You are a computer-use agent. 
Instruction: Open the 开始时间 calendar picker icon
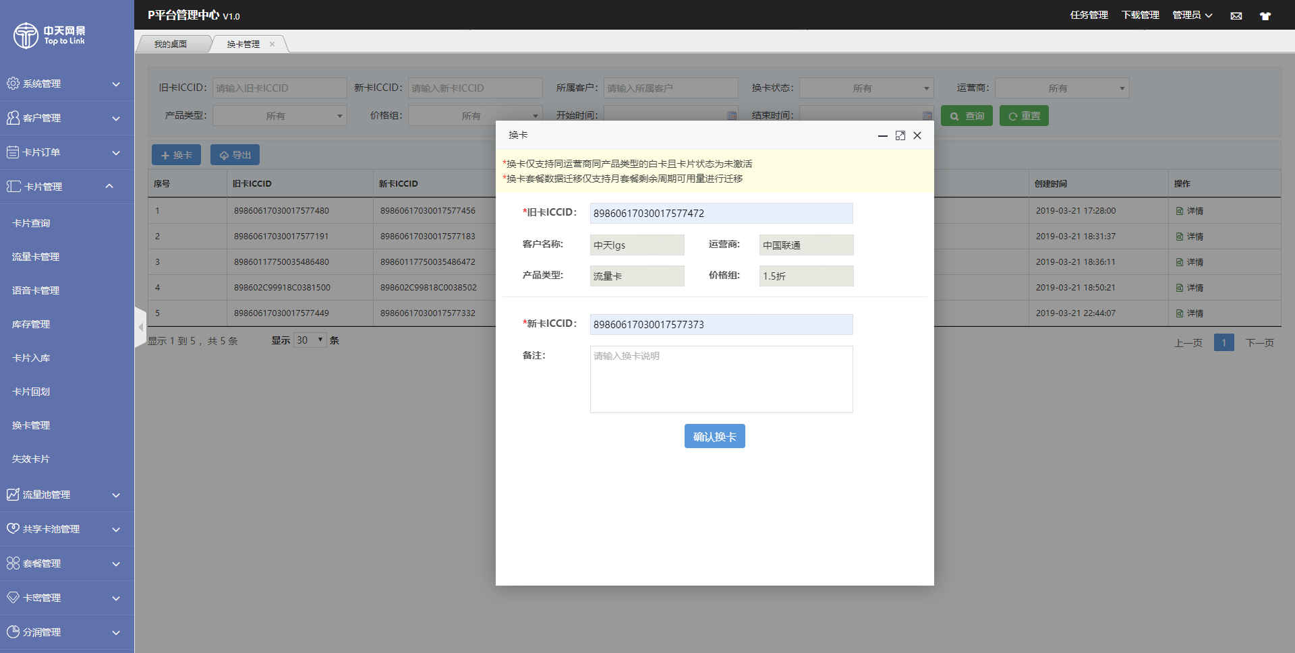tap(732, 116)
